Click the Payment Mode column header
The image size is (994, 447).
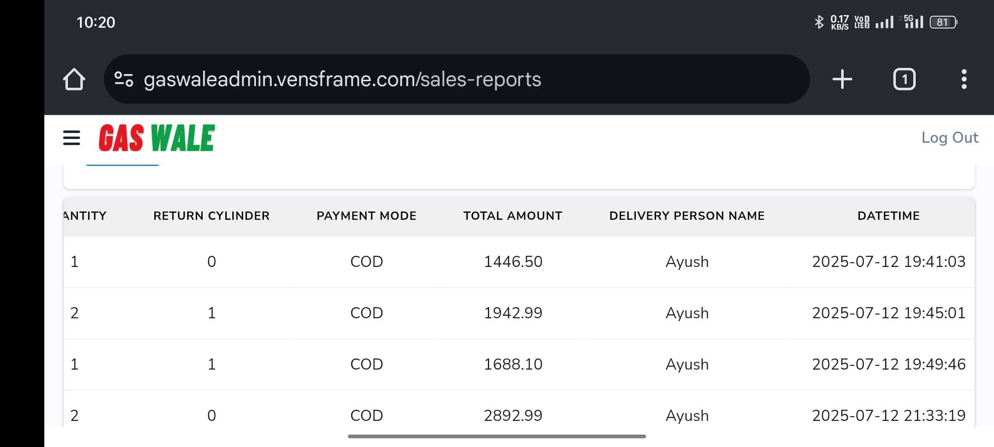coord(366,216)
